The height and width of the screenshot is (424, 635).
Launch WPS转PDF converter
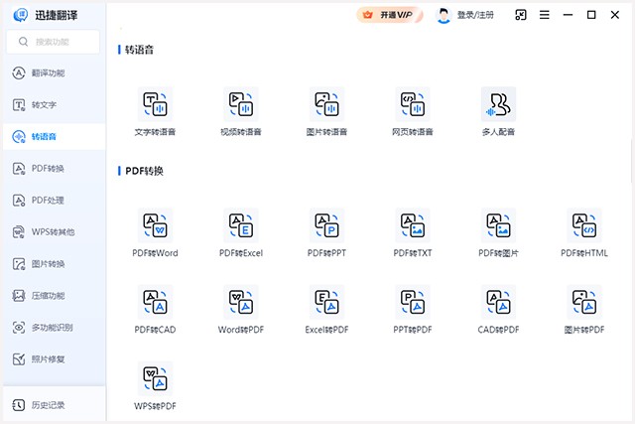(x=155, y=386)
